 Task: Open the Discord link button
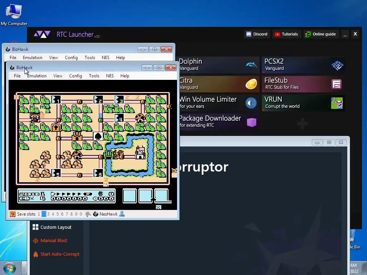(x=257, y=34)
